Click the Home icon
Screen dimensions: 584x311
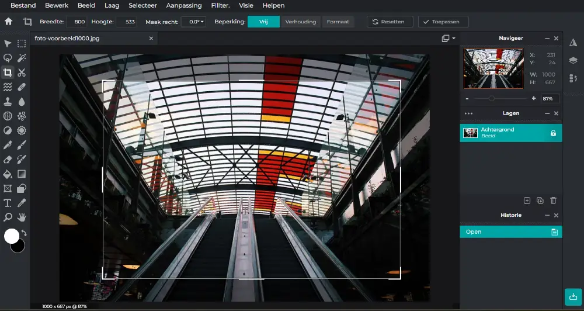point(8,22)
